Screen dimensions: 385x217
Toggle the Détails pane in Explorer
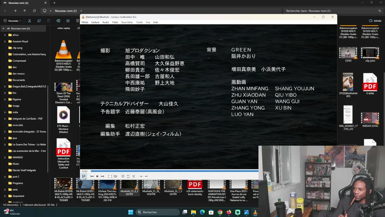pos(375,21)
